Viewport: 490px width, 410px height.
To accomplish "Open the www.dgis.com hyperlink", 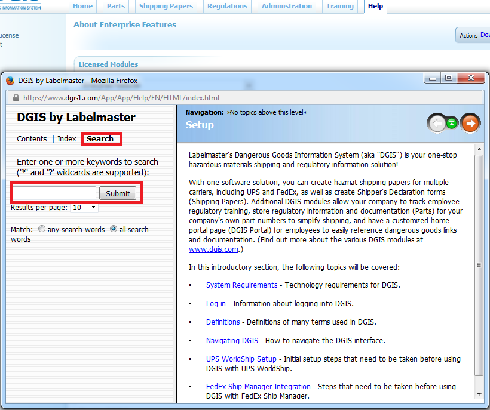I will click(x=213, y=249).
